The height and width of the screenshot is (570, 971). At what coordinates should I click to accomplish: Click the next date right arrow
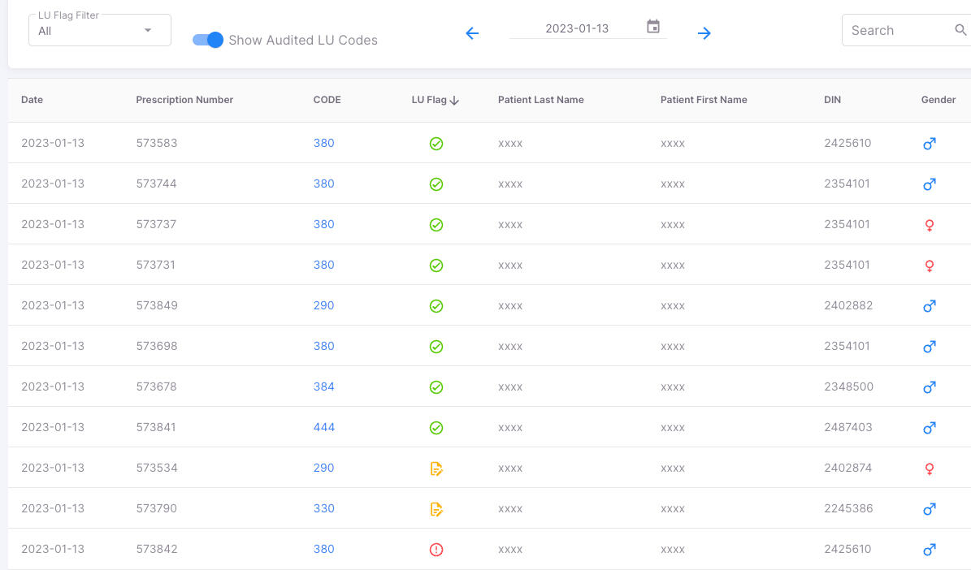[x=704, y=33]
